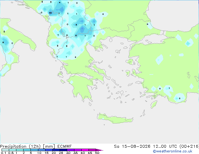The image size is (199, 154).
Task: Click the above-50 arrow tip of legend
Action: tap(99, 150)
